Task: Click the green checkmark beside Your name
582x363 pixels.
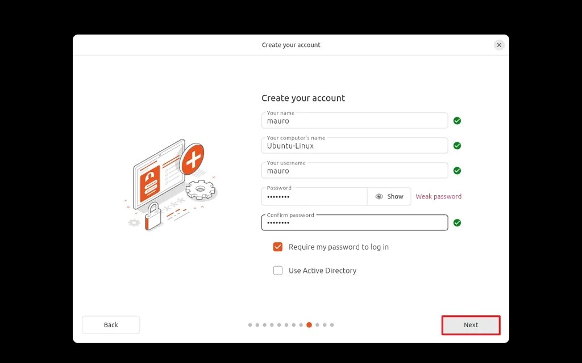Action: pyautogui.click(x=458, y=120)
